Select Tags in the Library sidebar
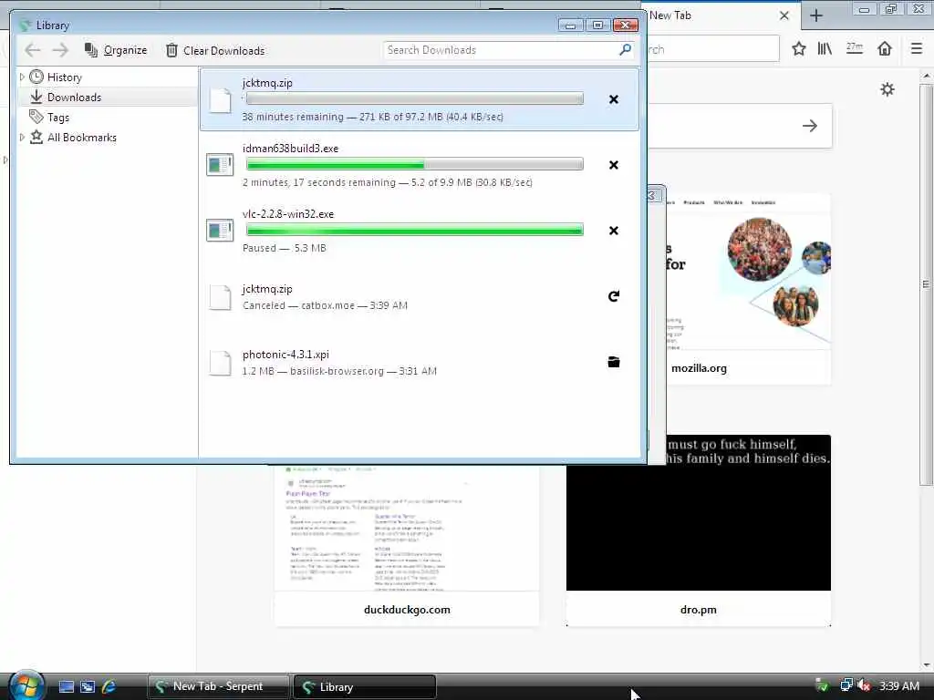The width and height of the screenshot is (934, 700). 57,118
